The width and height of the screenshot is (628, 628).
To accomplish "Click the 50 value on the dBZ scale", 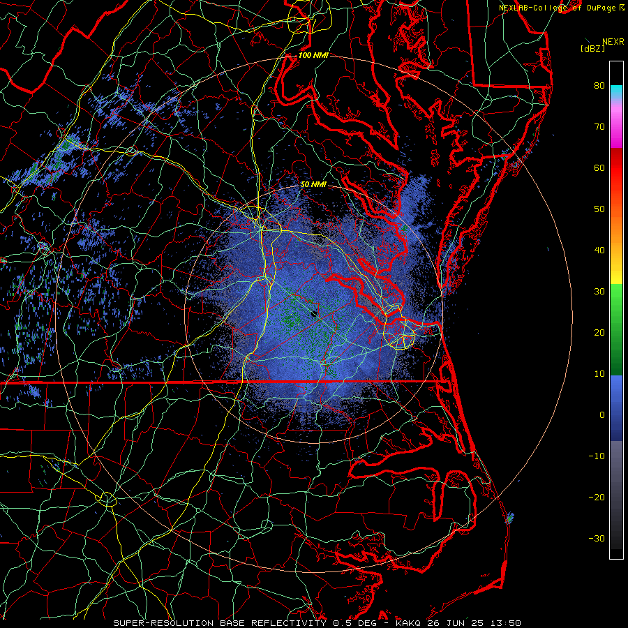I will pos(599,209).
